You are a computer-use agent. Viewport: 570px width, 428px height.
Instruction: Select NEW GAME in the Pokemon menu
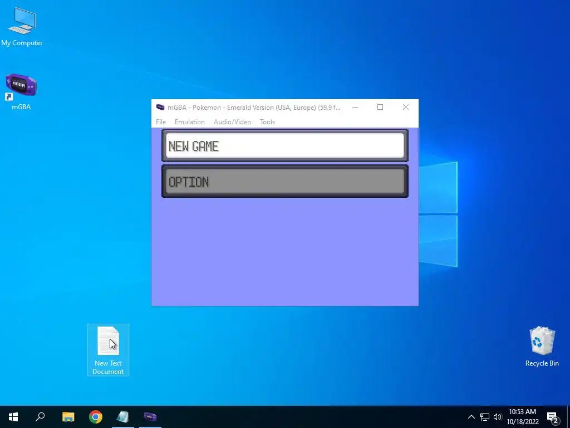[x=285, y=145]
